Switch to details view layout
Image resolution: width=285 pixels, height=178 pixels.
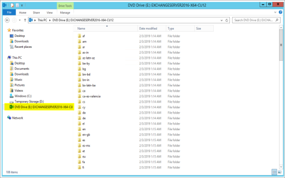click(274, 172)
